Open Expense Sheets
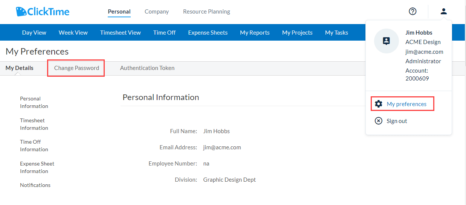The height and width of the screenshot is (205, 466). pyautogui.click(x=208, y=33)
